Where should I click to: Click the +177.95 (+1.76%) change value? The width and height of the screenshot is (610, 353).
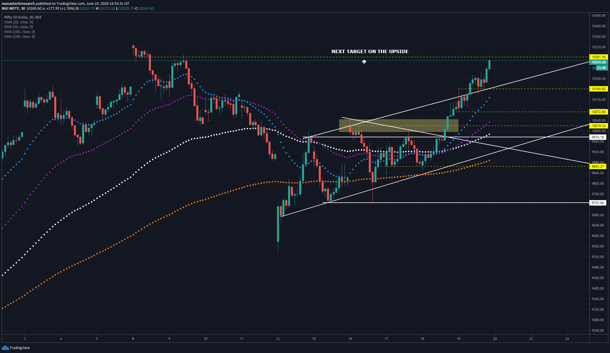pos(61,9)
